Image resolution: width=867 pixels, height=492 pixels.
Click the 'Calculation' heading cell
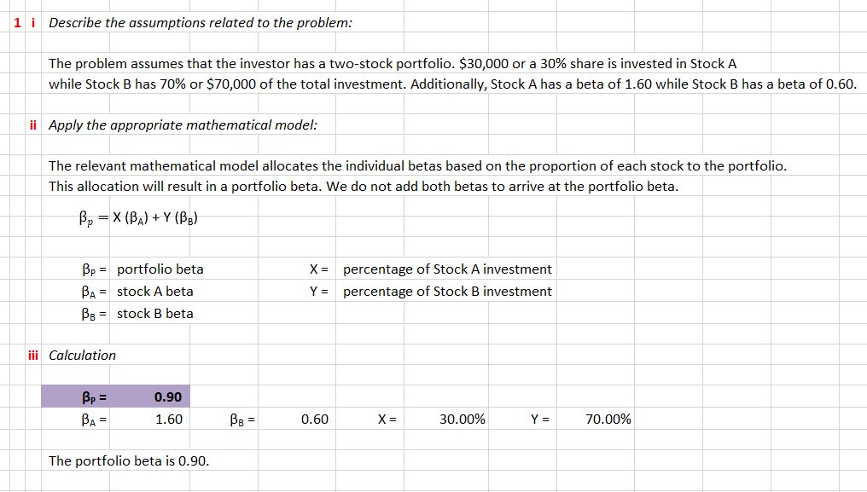point(82,355)
